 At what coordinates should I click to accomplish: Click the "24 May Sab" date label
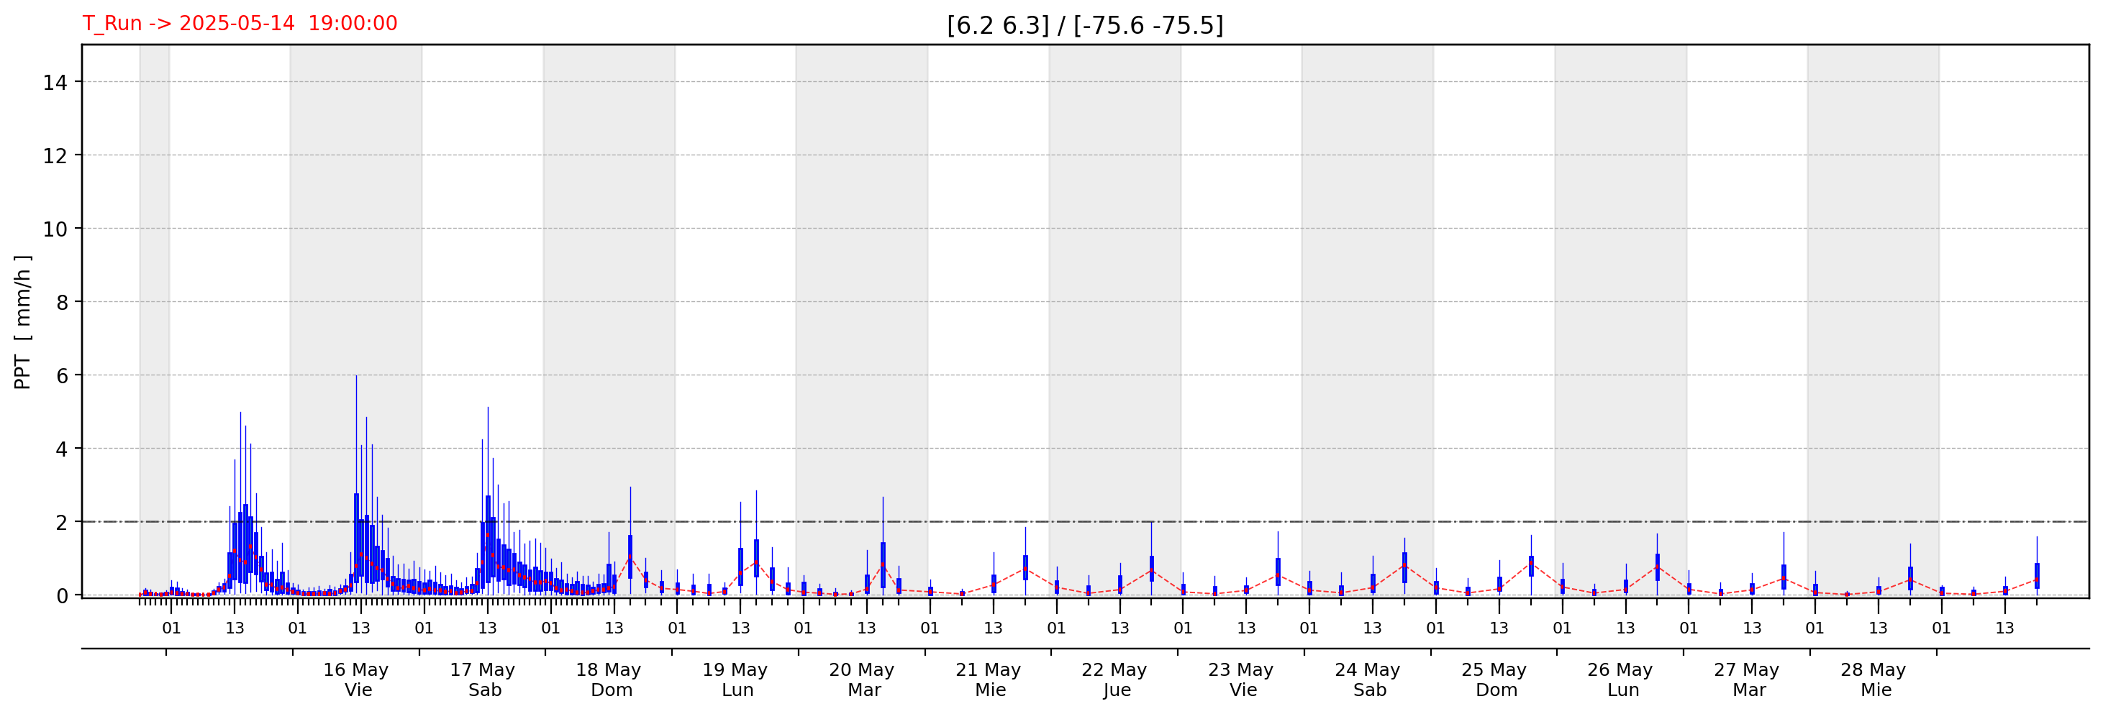coord(1368,679)
